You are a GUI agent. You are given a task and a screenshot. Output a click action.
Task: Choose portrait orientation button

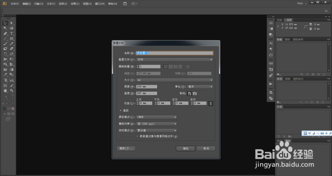[x=190, y=94]
